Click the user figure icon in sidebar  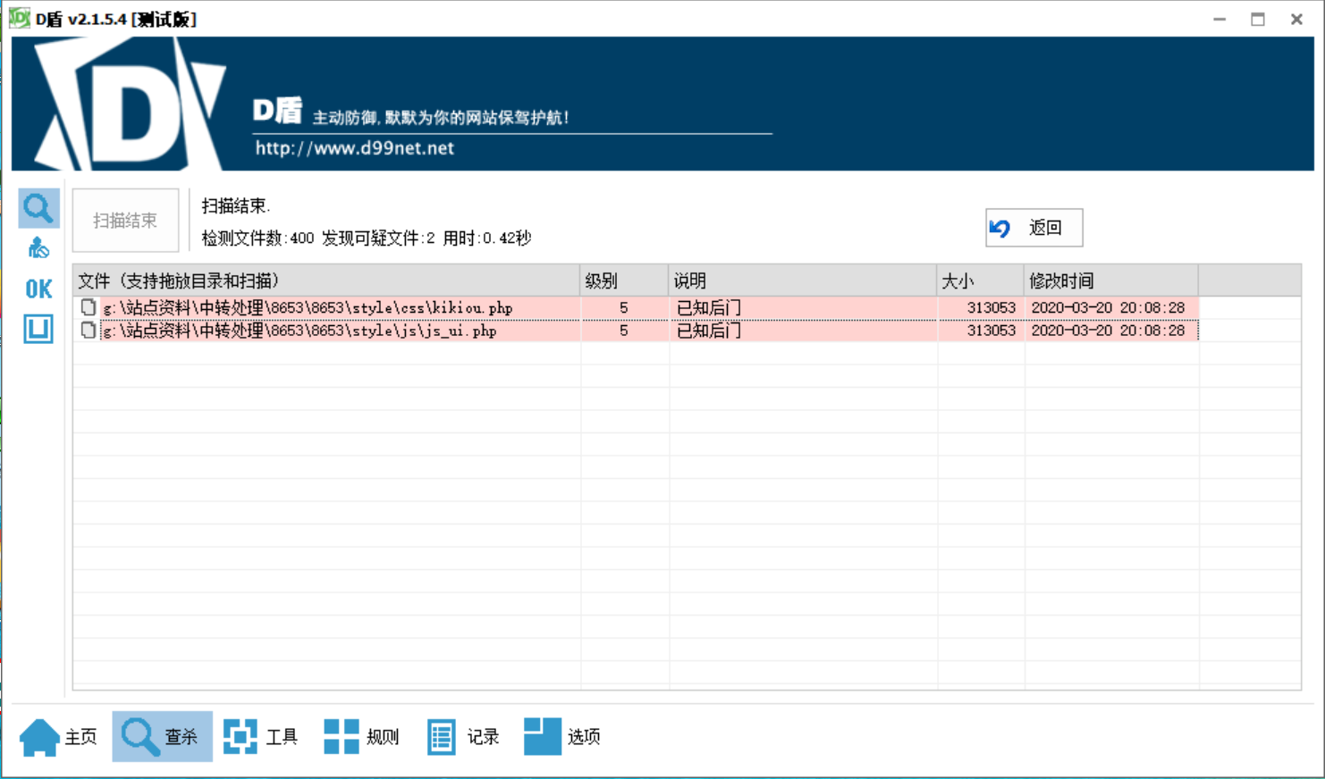[x=38, y=248]
